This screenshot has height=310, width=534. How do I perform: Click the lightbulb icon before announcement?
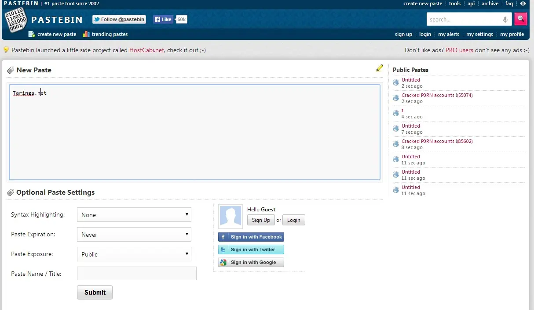tap(6, 50)
